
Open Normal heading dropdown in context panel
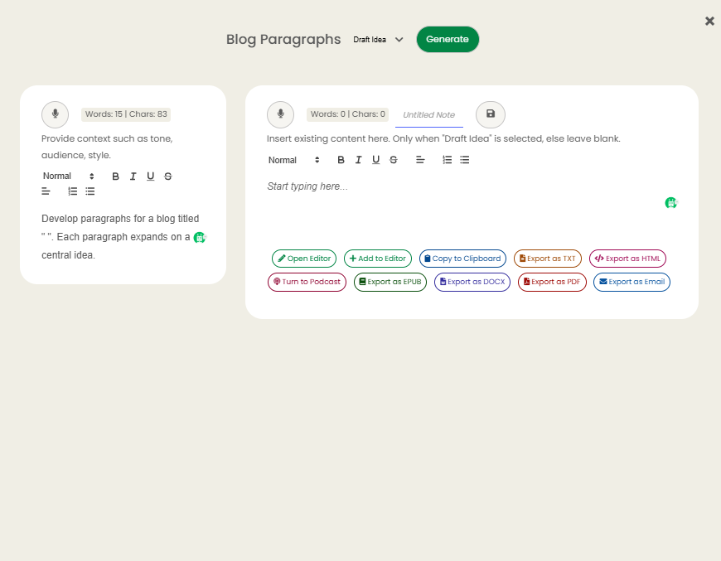(68, 177)
